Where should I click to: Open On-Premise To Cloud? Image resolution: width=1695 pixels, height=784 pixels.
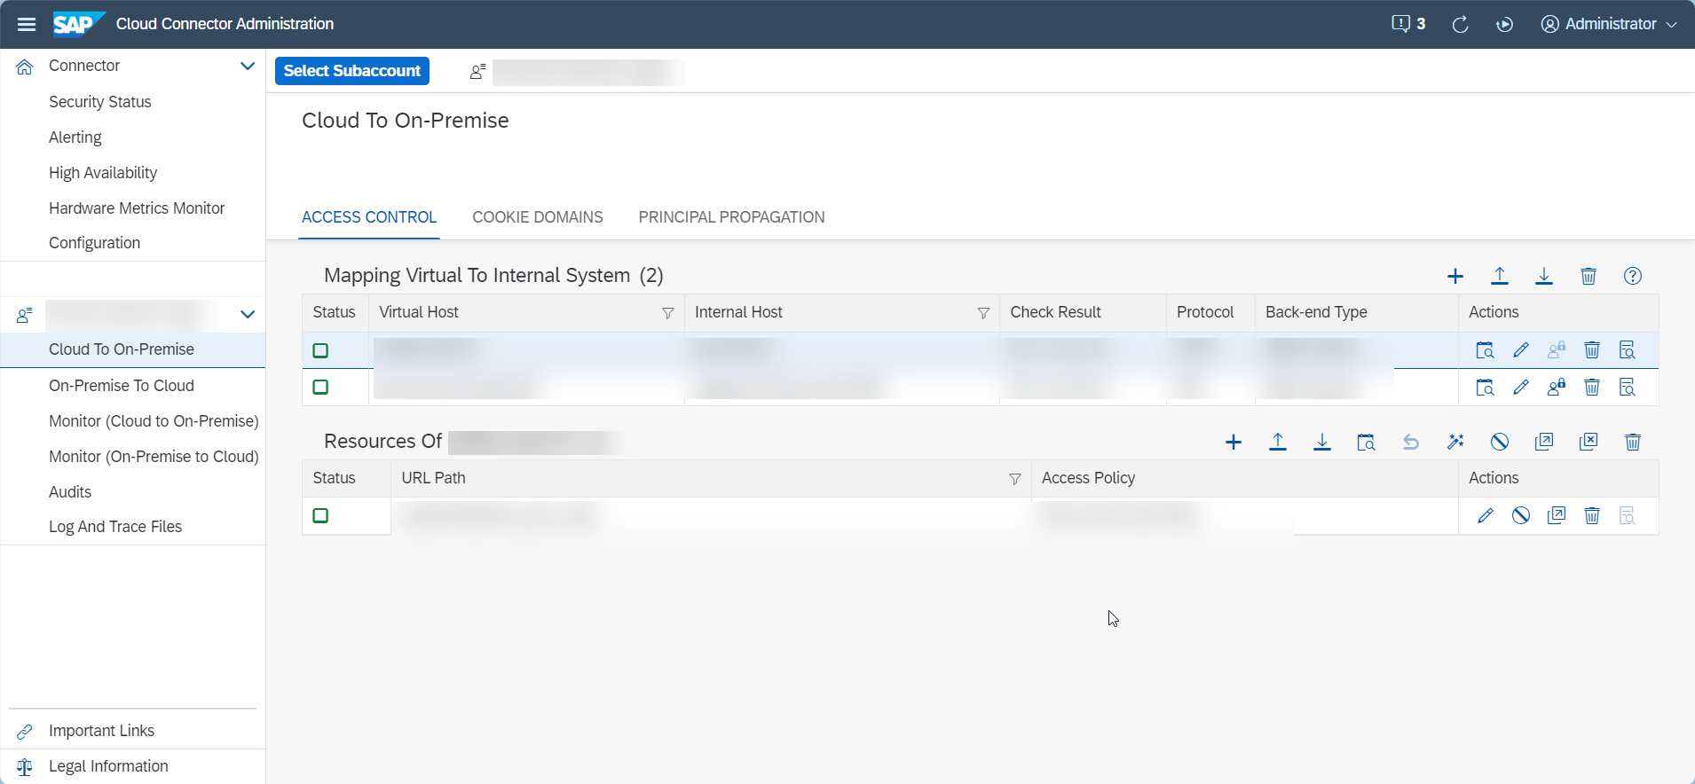pos(122,386)
